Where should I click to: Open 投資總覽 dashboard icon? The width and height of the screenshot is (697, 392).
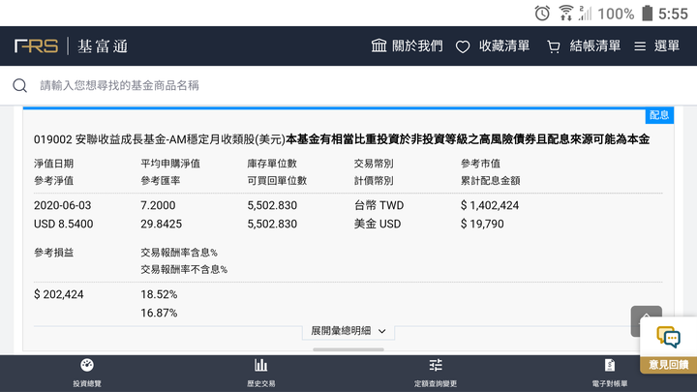[x=87, y=365]
